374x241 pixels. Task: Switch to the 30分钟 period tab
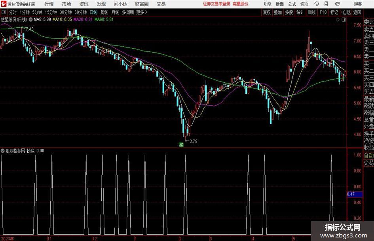(x=66, y=12)
